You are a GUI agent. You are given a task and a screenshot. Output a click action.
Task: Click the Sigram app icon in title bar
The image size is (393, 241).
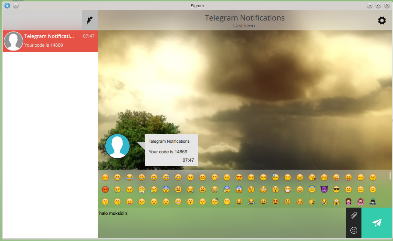[x=7, y=6]
